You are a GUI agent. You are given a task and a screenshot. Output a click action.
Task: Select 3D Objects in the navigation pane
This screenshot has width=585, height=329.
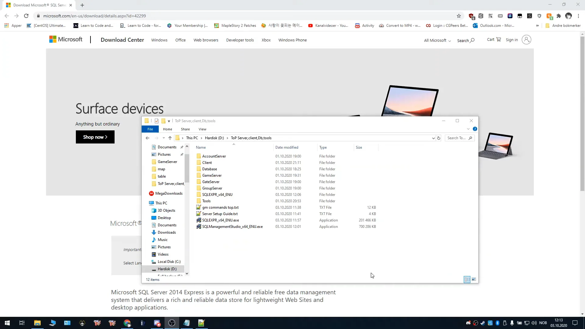pos(166,210)
